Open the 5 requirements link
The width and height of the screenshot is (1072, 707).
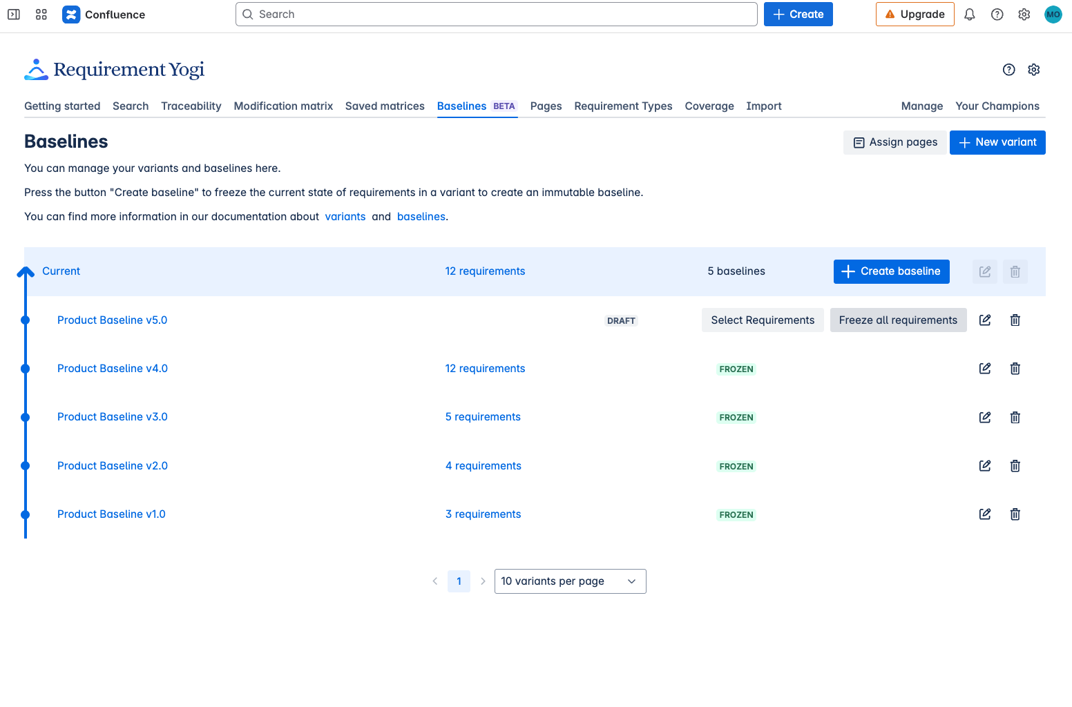click(x=483, y=417)
